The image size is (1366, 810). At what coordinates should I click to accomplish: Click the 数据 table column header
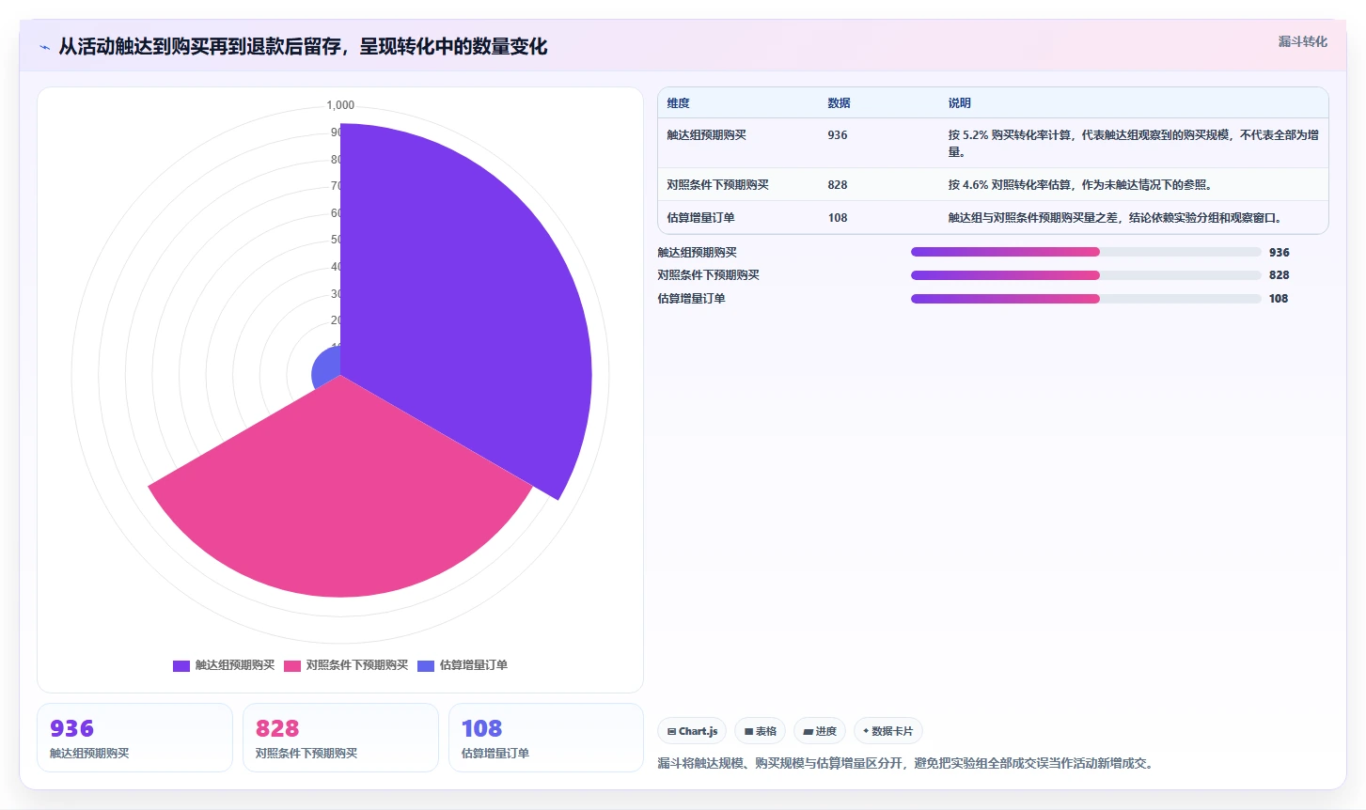(839, 103)
